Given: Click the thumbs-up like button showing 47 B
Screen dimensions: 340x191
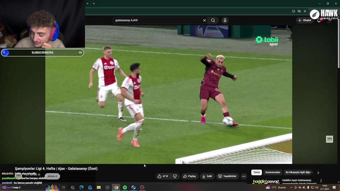Looking at the screenshot, I should click(163, 176).
